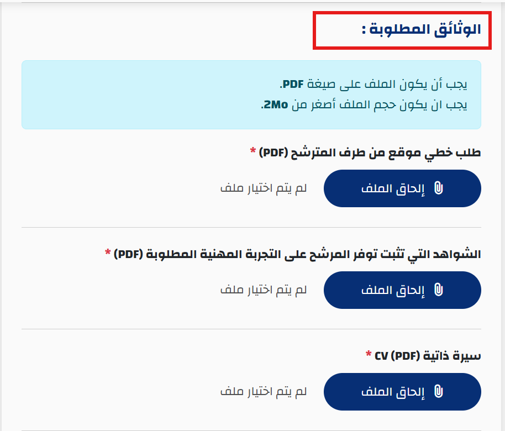Click the طلب خطي موقع من طرف المترشح label
The image size is (505, 431).
(x=370, y=153)
